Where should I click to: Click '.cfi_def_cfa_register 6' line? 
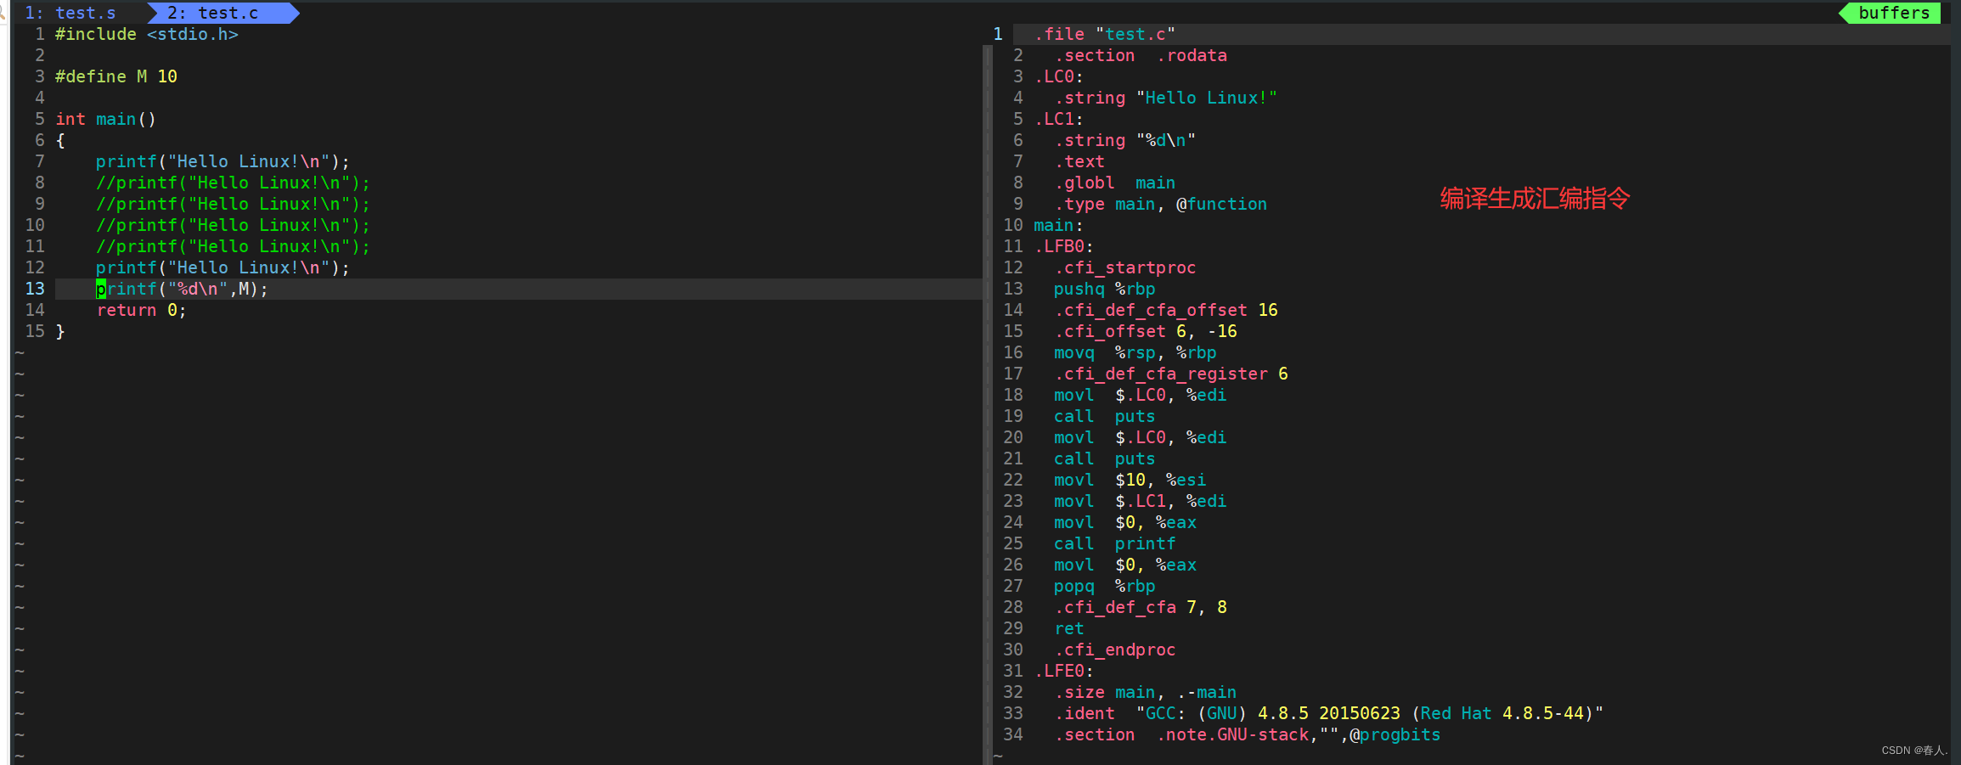pyautogui.click(x=1171, y=374)
